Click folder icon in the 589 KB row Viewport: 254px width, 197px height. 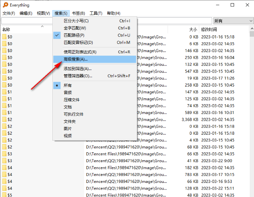point(4,112)
